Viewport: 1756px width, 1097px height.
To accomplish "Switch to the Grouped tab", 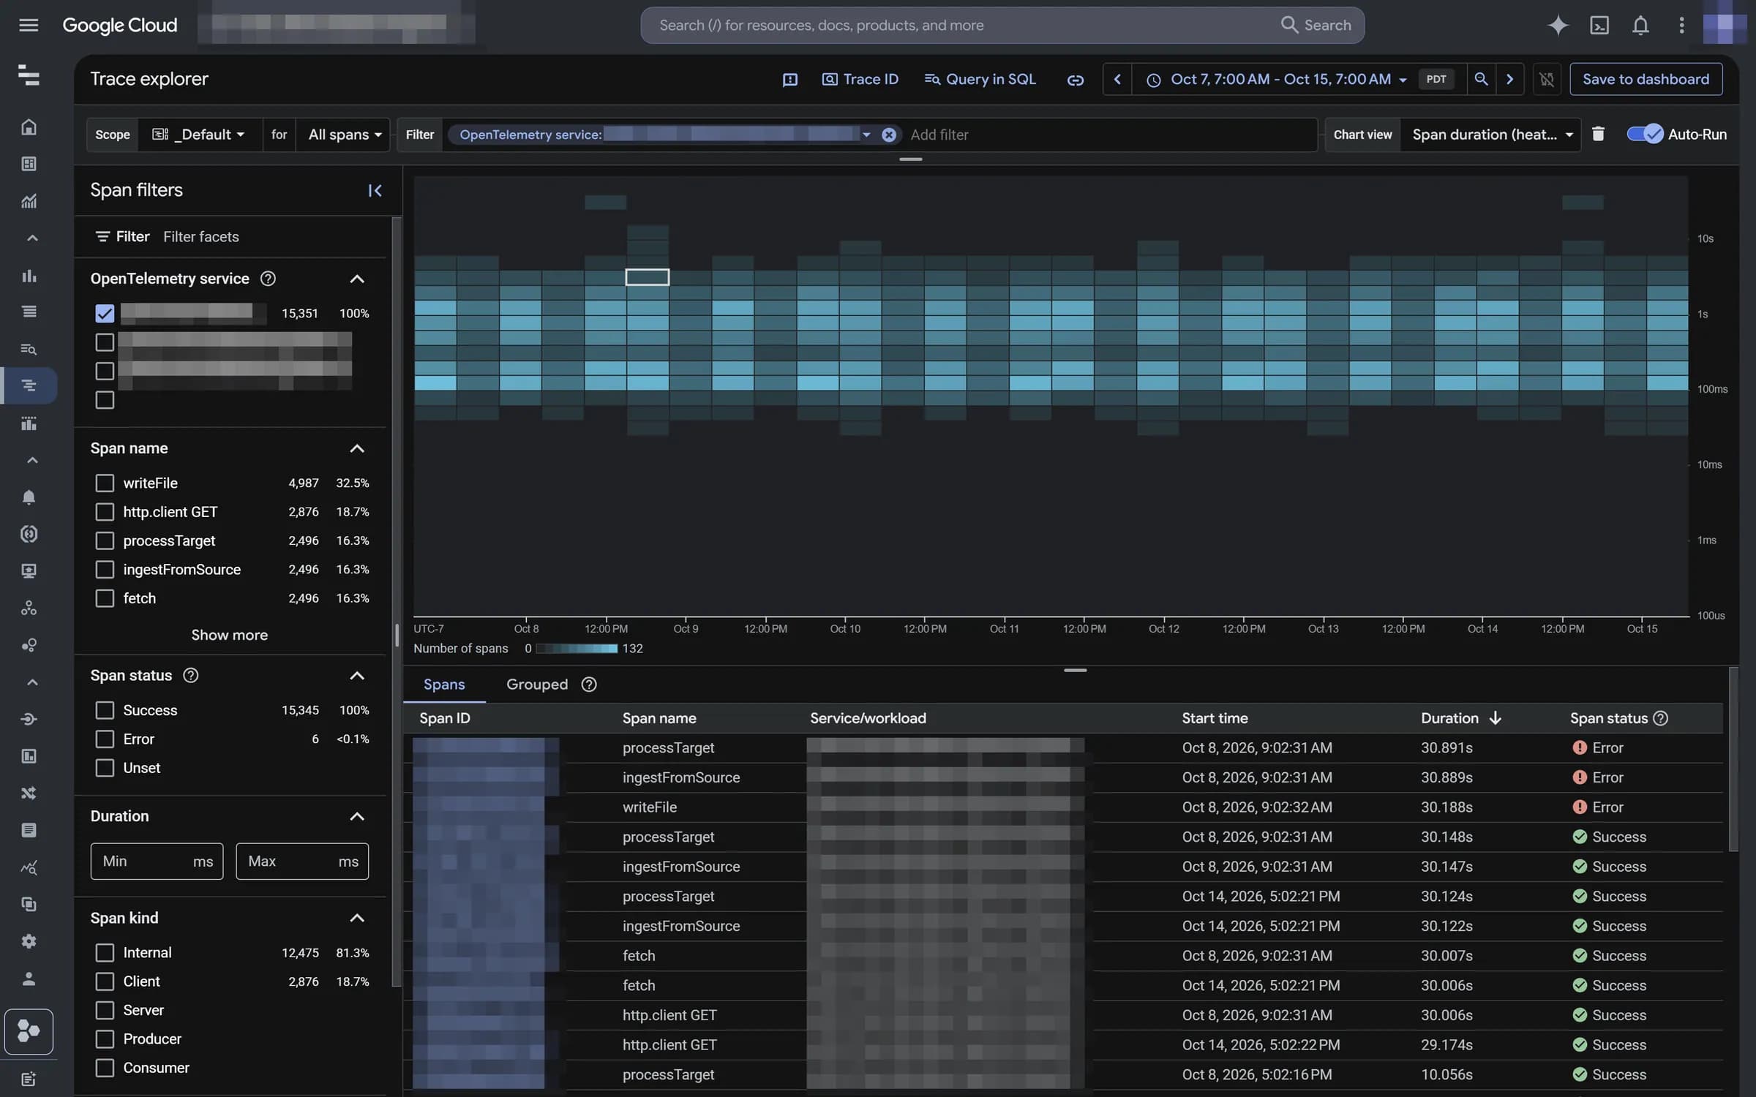I will coord(537,685).
